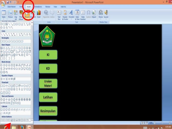
Task: Select the rectangular callout in Callouts
Action: pyautogui.click(x=2, y=110)
